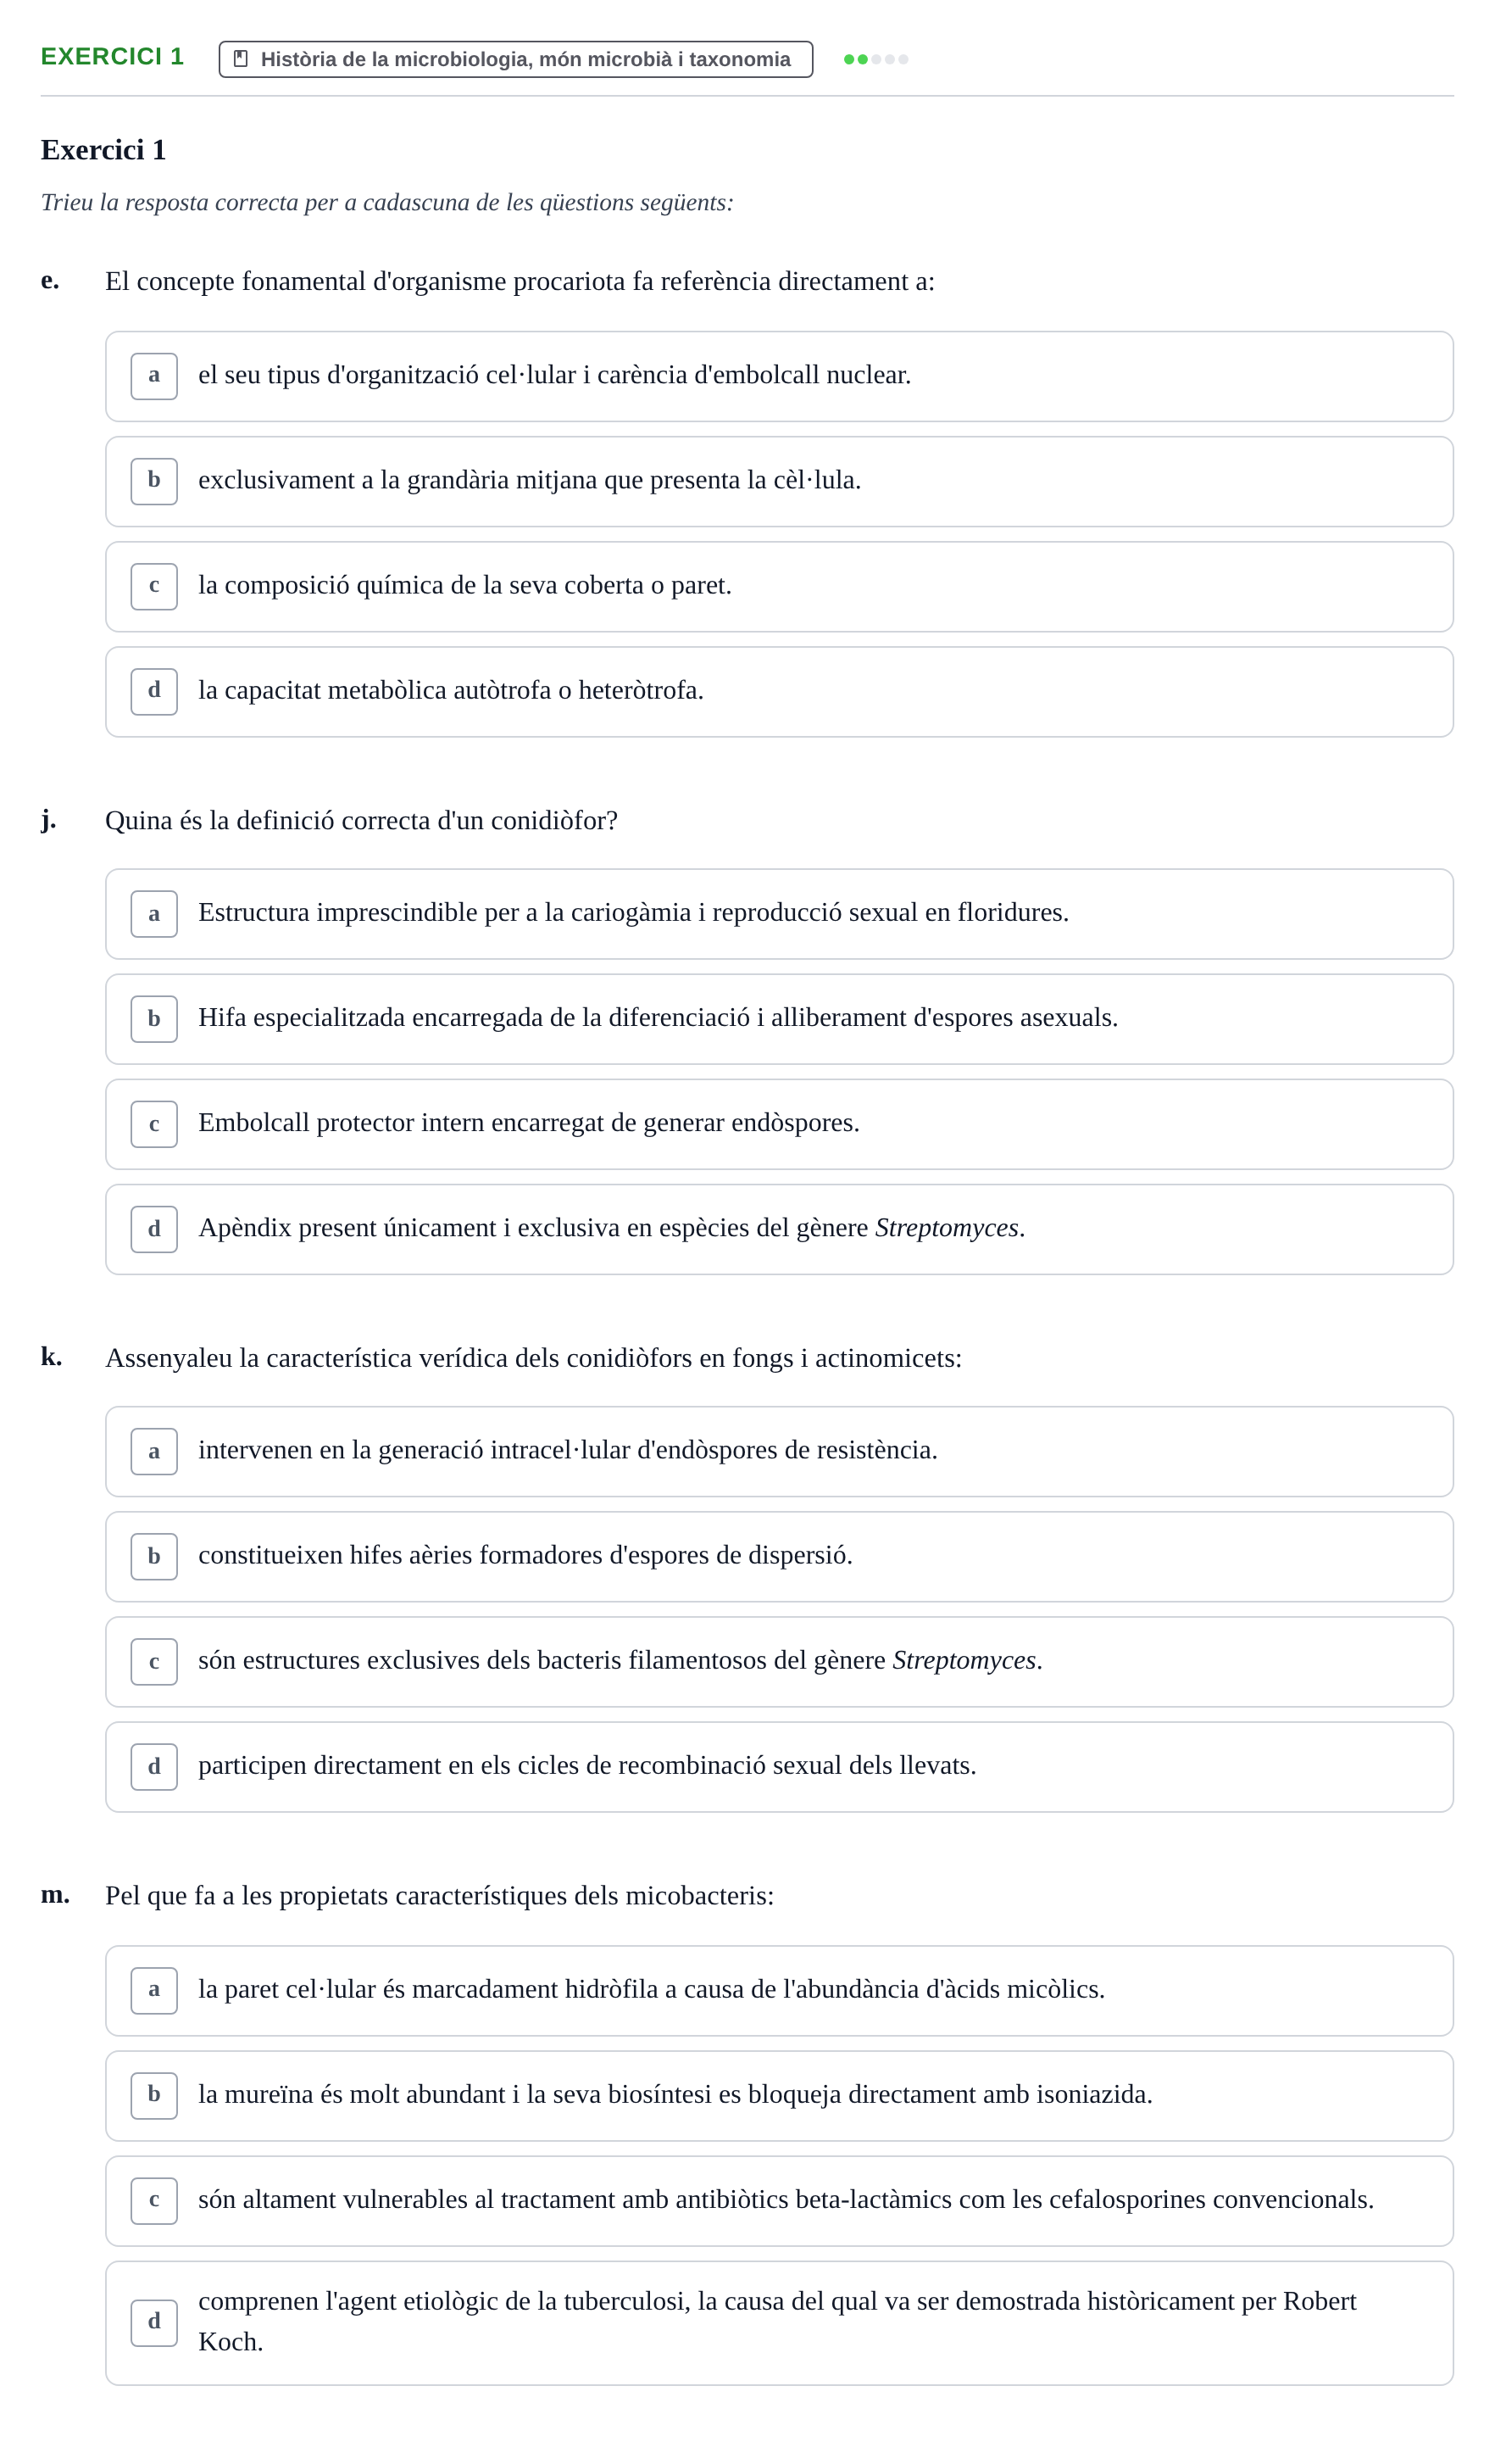Choose hifes aèries formadores d'espores option
1495x2464 pixels.
coord(780,1557)
